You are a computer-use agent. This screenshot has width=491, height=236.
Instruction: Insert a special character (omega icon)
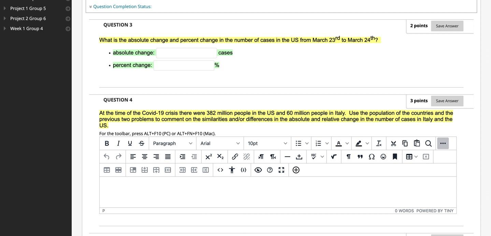click(372, 157)
